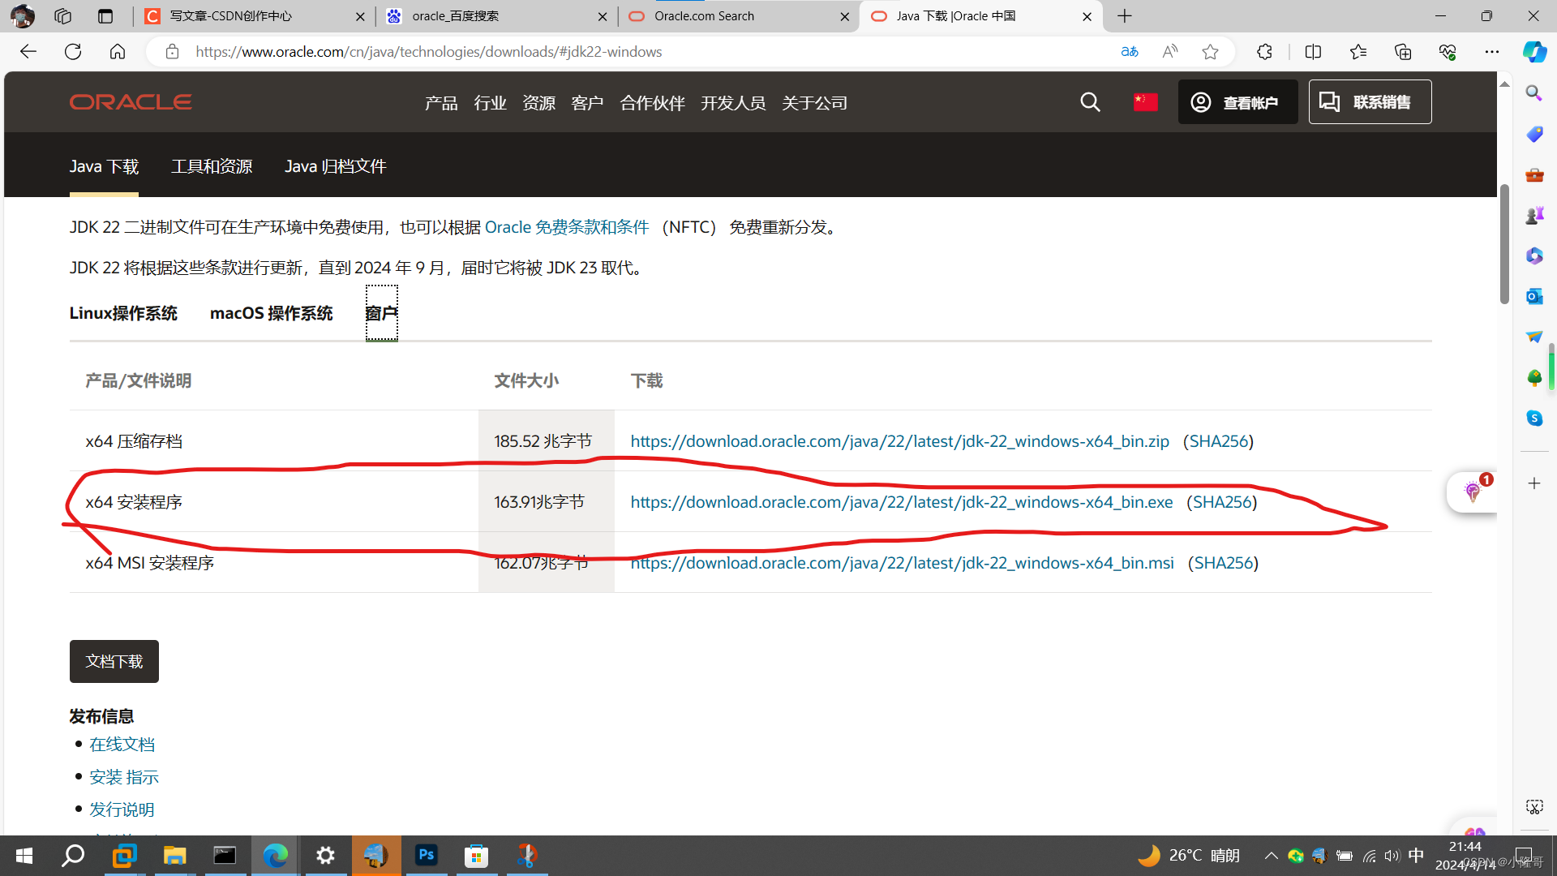Open the Copilot sidebar icon
Screen dimensions: 1557x876
click(x=1533, y=52)
